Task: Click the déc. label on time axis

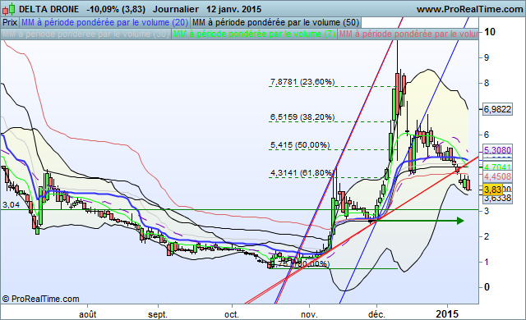Action: (x=376, y=314)
